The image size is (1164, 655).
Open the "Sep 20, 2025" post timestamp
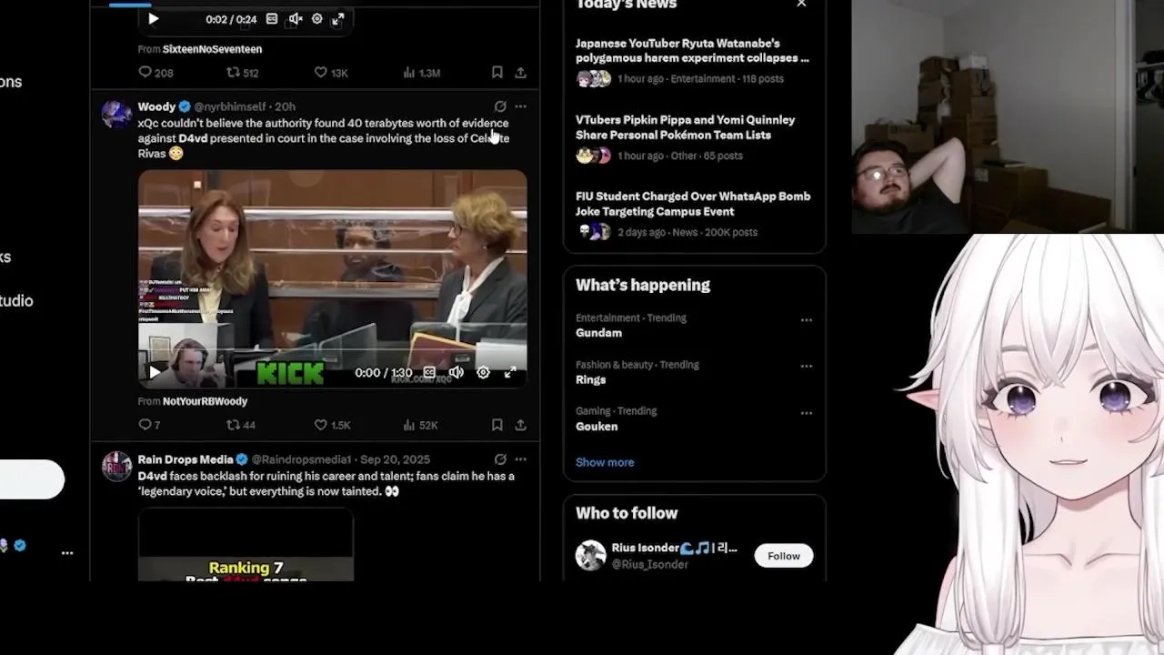tap(396, 459)
